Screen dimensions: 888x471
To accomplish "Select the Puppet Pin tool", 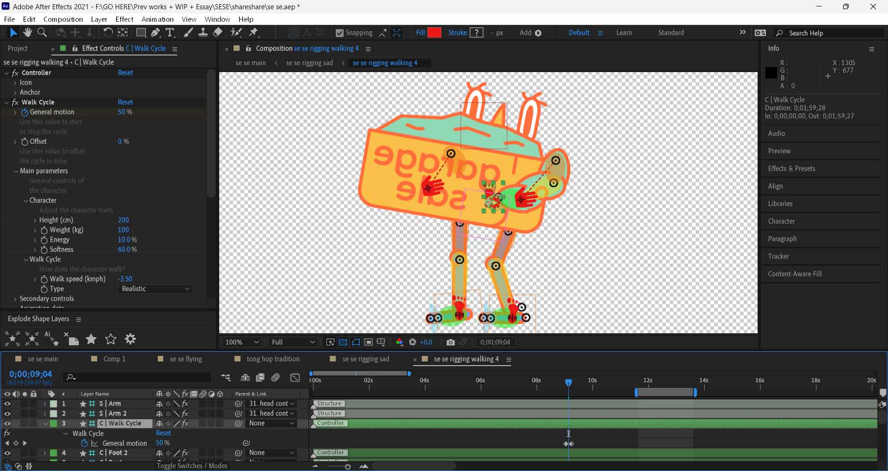I will [x=253, y=32].
